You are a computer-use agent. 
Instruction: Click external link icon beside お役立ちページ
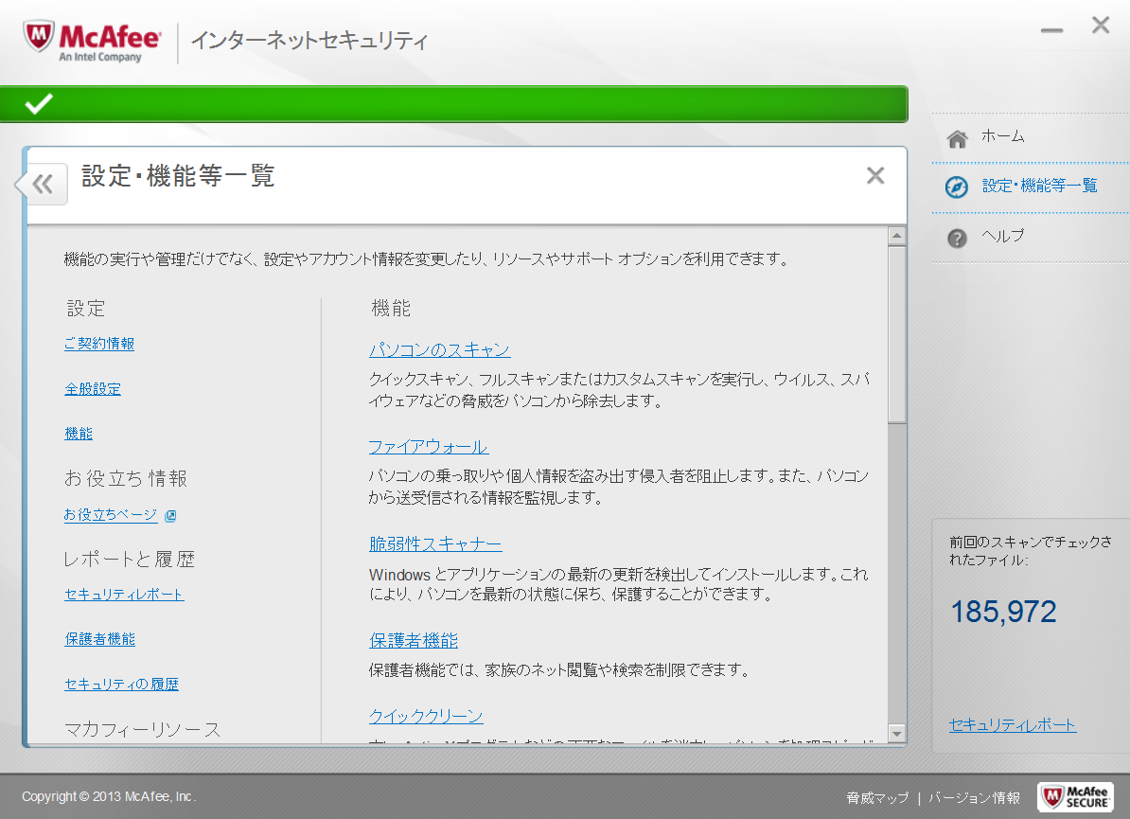click(x=170, y=515)
